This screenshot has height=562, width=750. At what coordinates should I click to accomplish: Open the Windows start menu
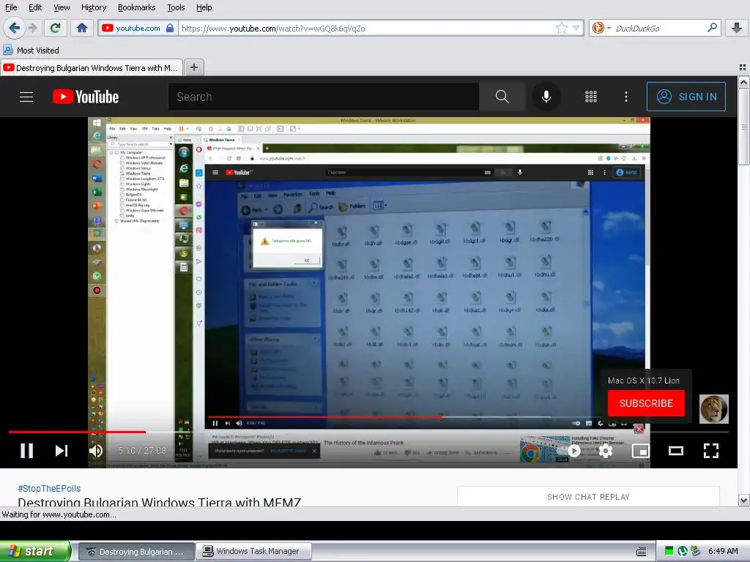pos(35,551)
